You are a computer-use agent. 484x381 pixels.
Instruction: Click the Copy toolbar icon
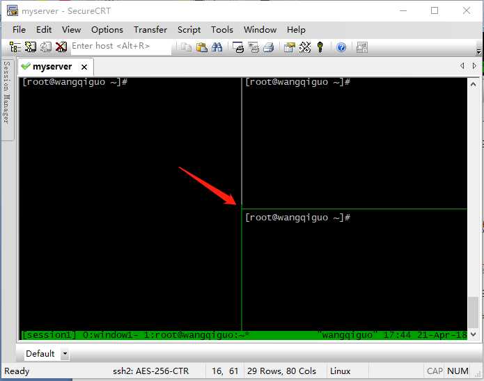point(186,47)
